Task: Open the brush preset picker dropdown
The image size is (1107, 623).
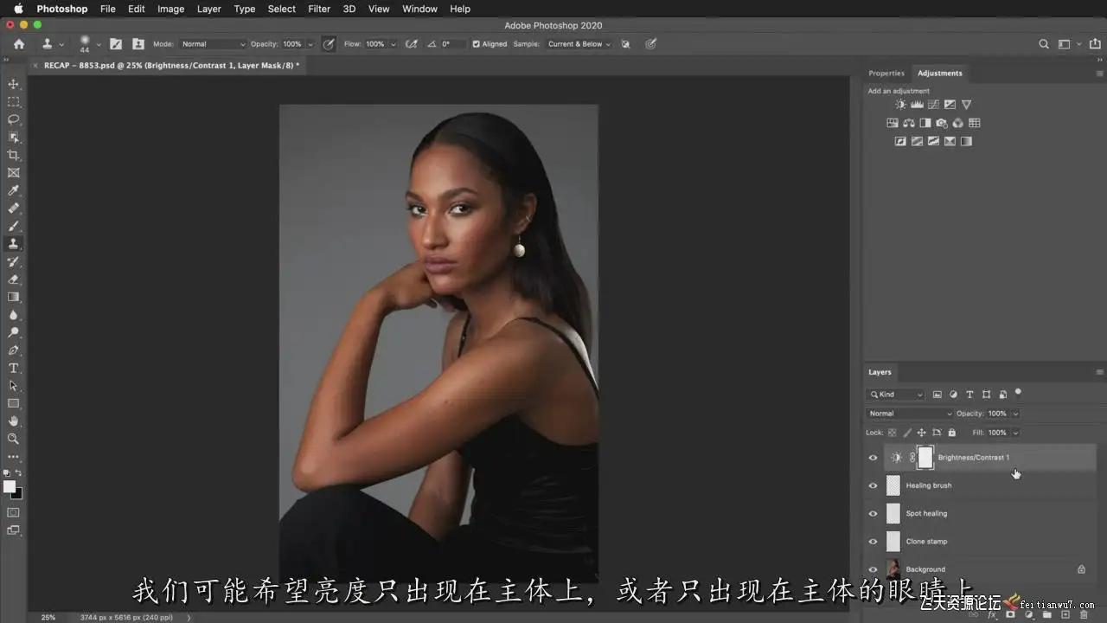Action: (99, 44)
